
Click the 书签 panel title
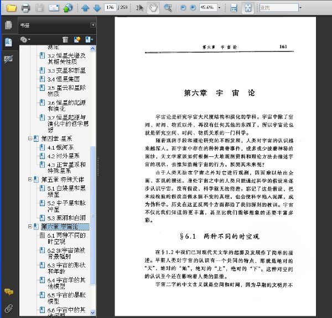pyautogui.click(x=25, y=25)
